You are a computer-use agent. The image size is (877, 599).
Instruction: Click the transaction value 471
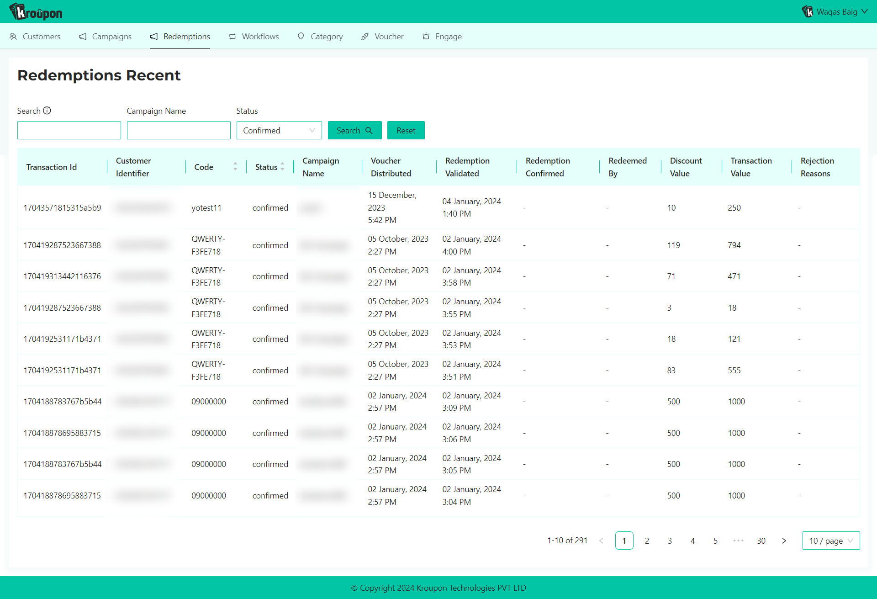pos(734,276)
